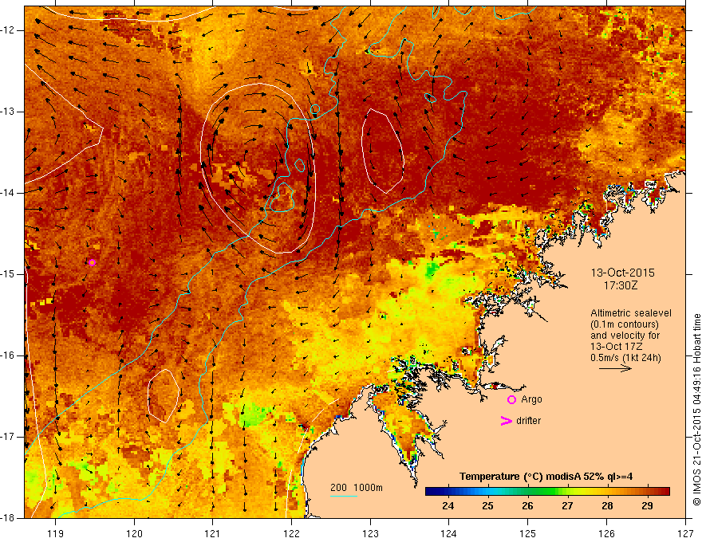The height and width of the screenshot is (542, 702).
Task: Click the latitude axis label -14
Action: (8, 193)
